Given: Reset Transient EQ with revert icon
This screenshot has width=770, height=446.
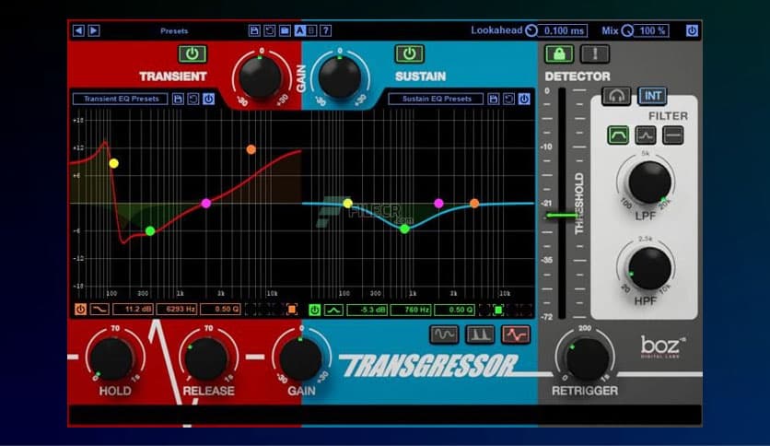Looking at the screenshot, I should coord(193,99).
